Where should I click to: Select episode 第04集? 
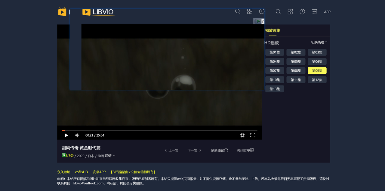275,61
